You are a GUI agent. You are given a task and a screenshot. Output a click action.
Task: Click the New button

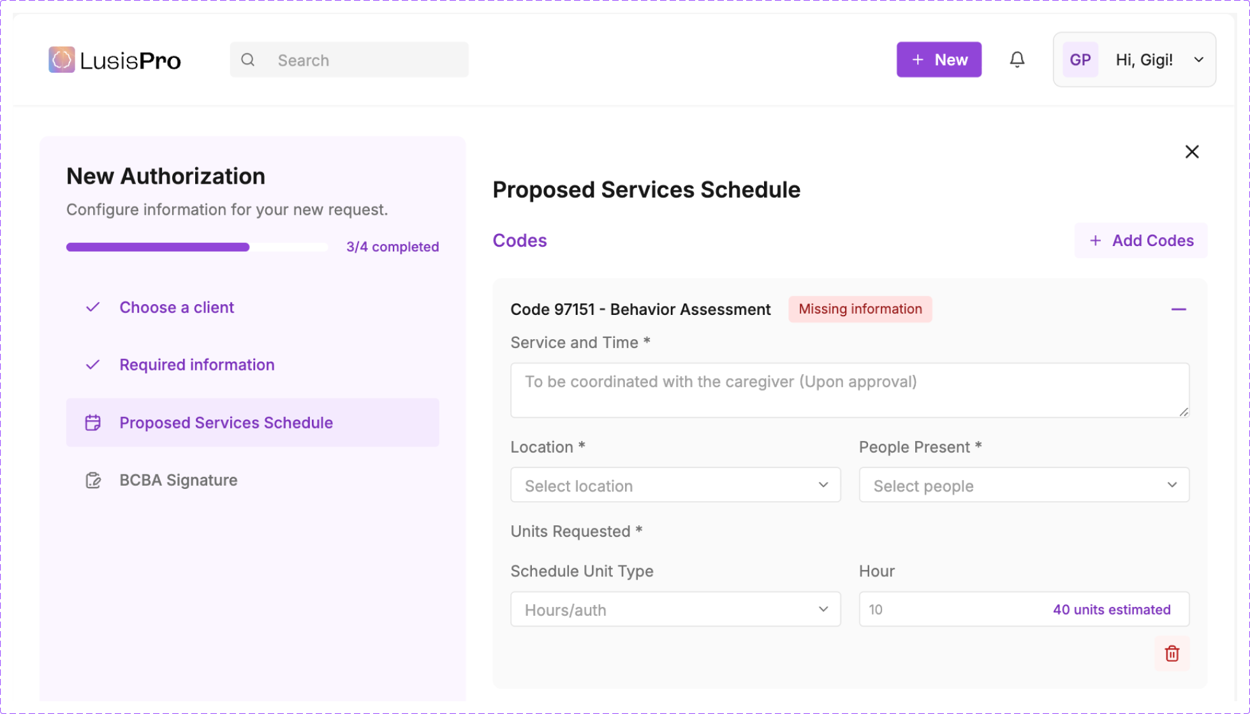[x=939, y=60]
